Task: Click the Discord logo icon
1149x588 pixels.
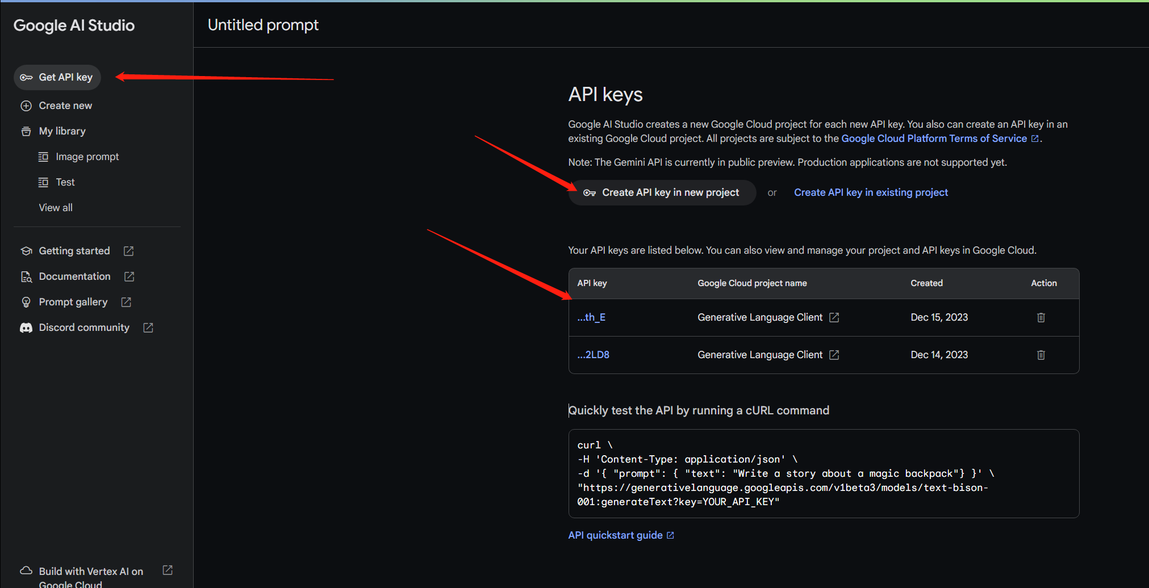Action: point(26,327)
